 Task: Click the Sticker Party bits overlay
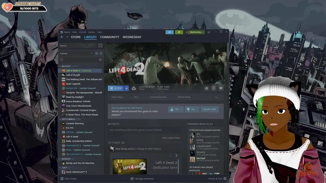(24, 7)
